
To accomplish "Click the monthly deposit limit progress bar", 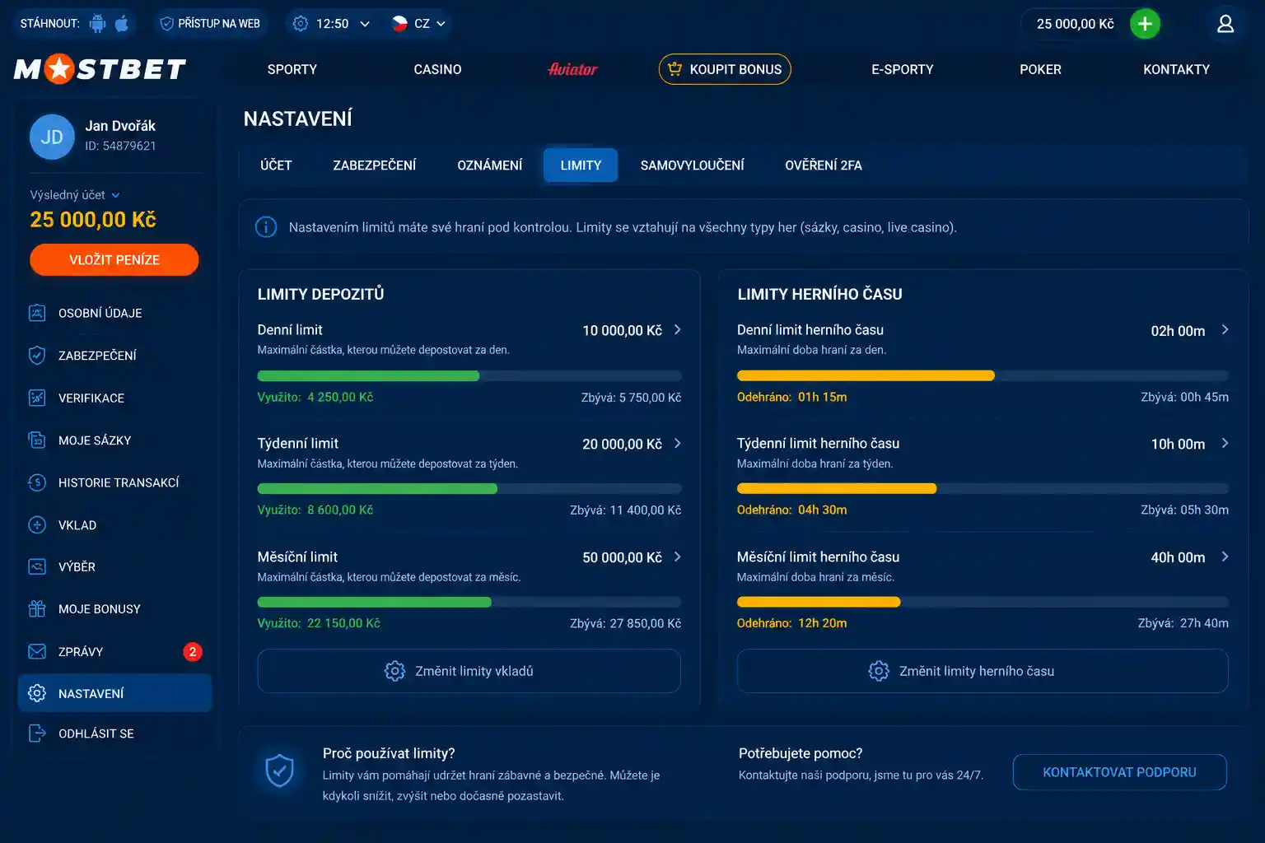I will pyautogui.click(x=469, y=603).
